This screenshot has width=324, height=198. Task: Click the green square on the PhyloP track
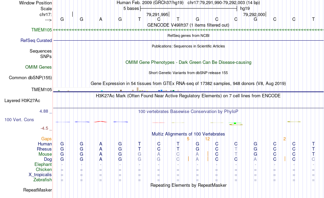235,123
